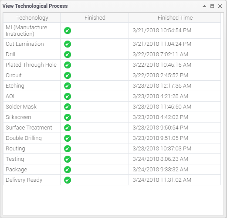The height and width of the screenshot is (218, 227).
Task: Click the Delivery Ready completed check icon
Action: [x=68, y=180]
